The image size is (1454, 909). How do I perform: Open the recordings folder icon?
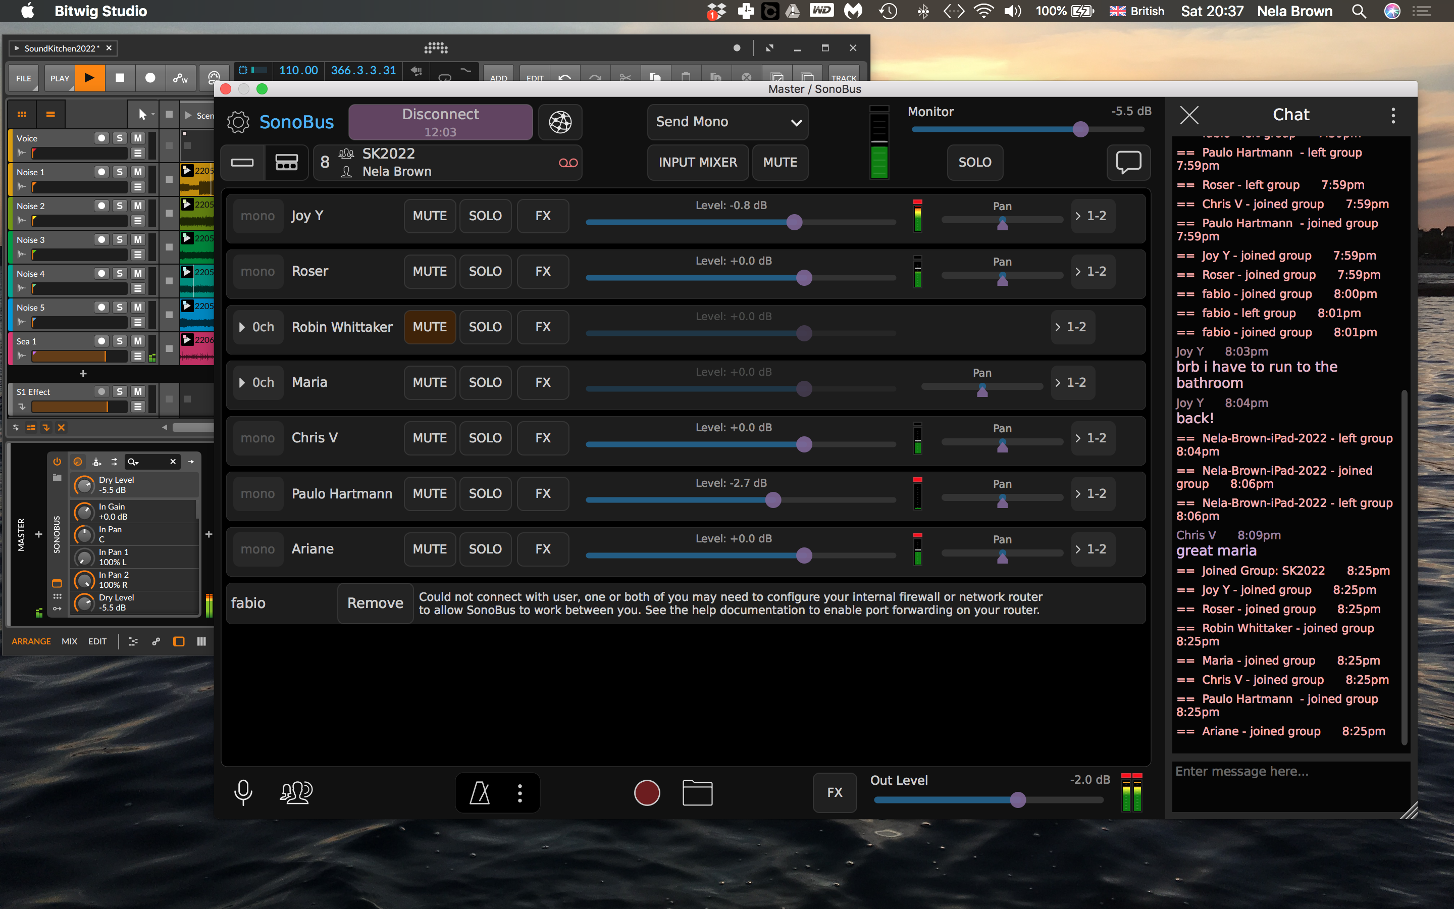click(697, 793)
